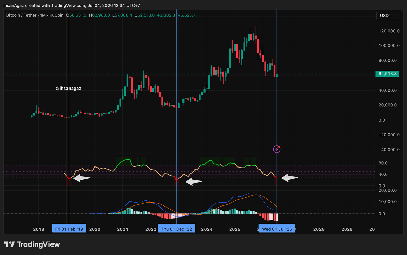This screenshot has height=255, width=407.
Task: Click the L57,808.4 low value
Action: (122, 15)
